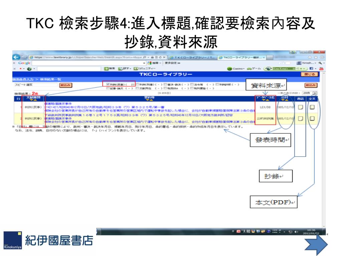Switch to first TKCローライブラリー browser tab
342x256 pixels.
point(192,57)
